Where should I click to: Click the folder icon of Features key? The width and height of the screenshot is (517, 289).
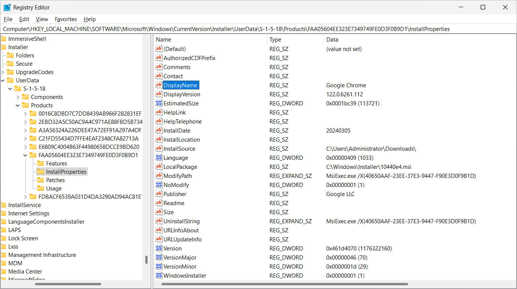coord(40,163)
